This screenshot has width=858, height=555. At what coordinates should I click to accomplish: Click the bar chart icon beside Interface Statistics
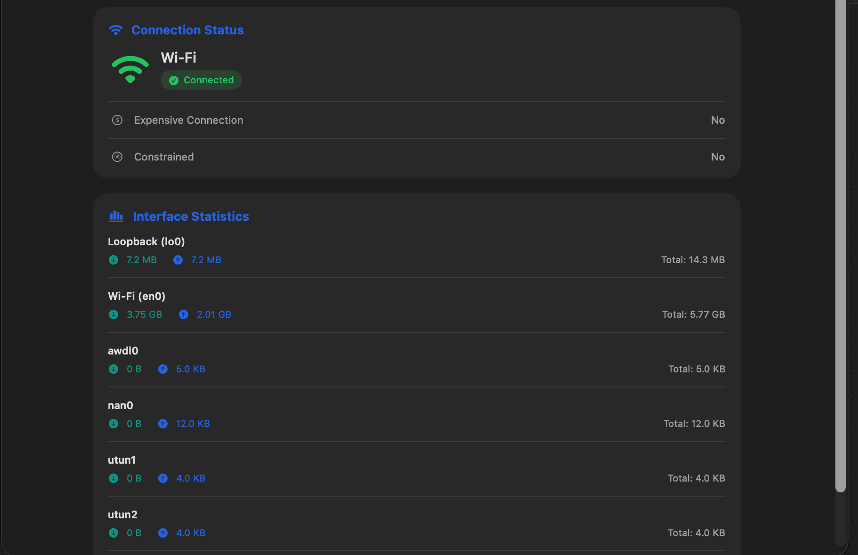pyautogui.click(x=116, y=217)
